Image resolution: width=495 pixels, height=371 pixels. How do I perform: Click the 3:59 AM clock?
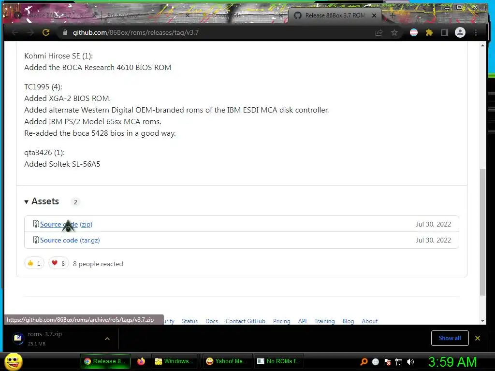click(452, 362)
